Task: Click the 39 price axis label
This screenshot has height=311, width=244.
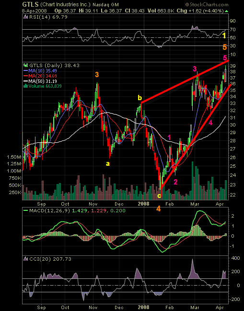Action: click(x=233, y=66)
